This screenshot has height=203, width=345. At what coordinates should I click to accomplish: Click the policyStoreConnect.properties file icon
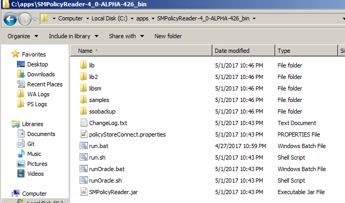click(84, 134)
